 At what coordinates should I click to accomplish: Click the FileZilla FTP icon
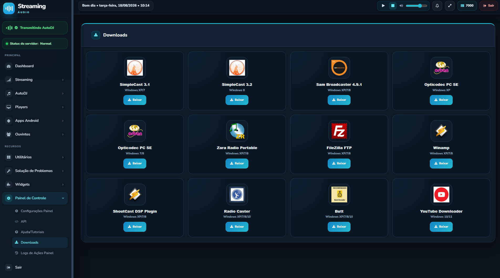tap(339, 131)
